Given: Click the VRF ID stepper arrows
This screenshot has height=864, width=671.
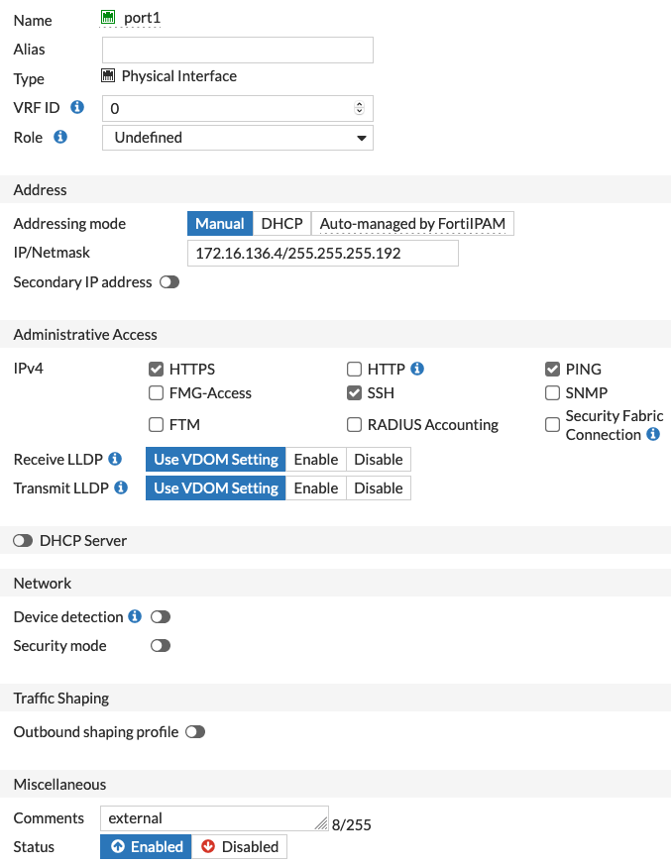Looking at the screenshot, I should tap(359, 108).
